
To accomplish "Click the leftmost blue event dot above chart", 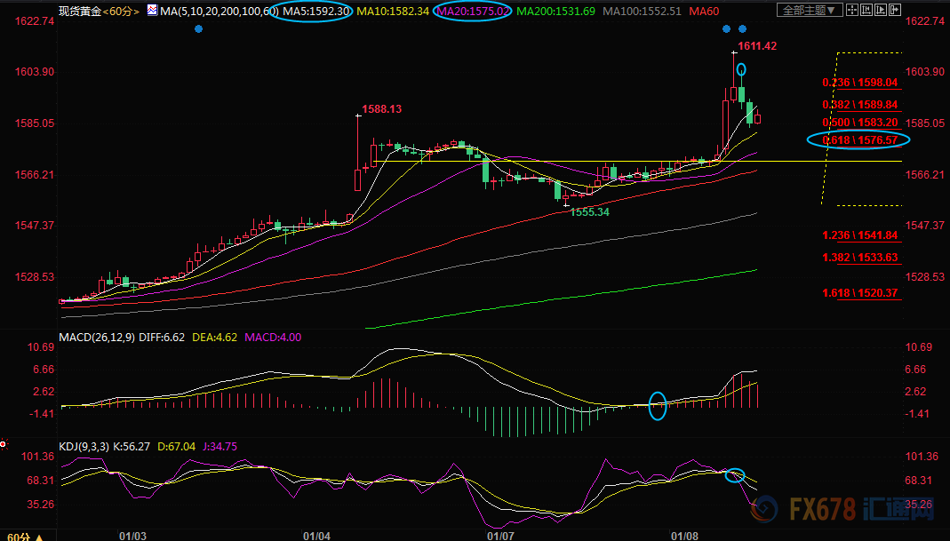I will [197, 28].
